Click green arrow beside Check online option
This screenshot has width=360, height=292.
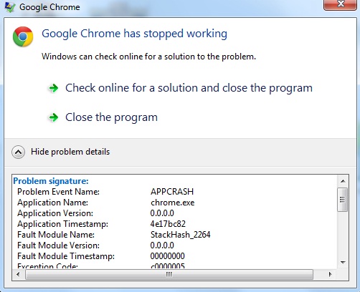pyautogui.click(x=53, y=88)
